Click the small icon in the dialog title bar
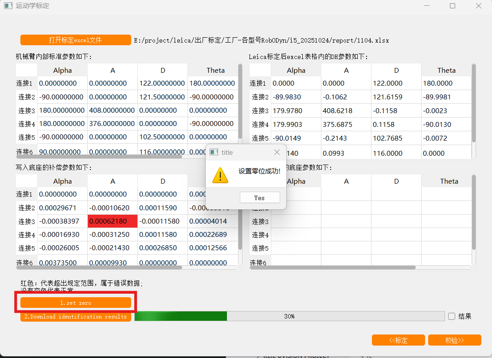This screenshot has height=358, width=492. tap(214, 152)
